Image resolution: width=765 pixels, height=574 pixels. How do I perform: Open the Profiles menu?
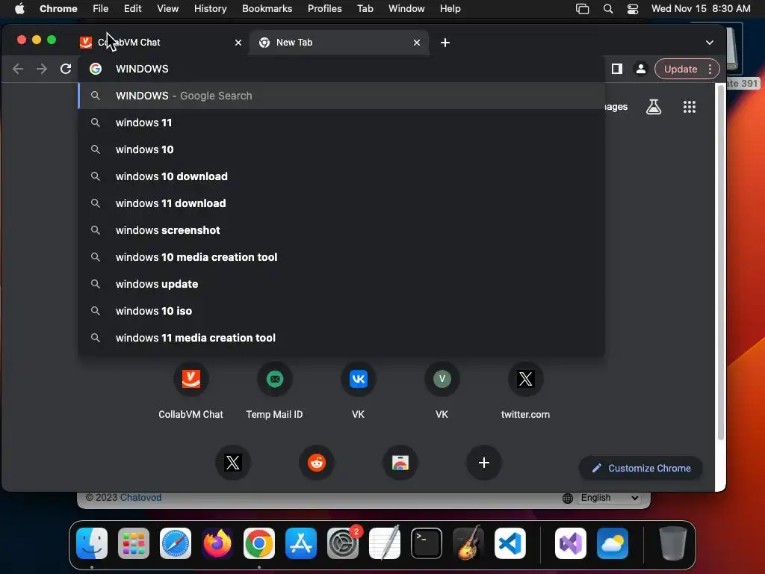pos(324,8)
